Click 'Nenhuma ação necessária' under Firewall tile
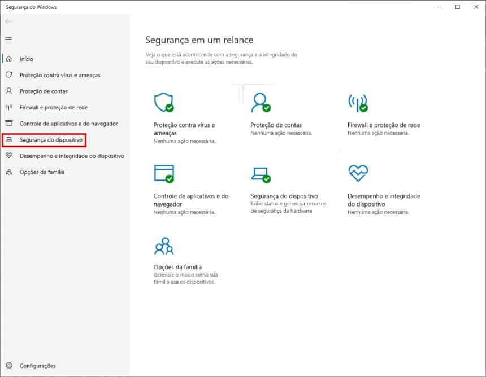The width and height of the screenshot is (486, 377). (378, 133)
